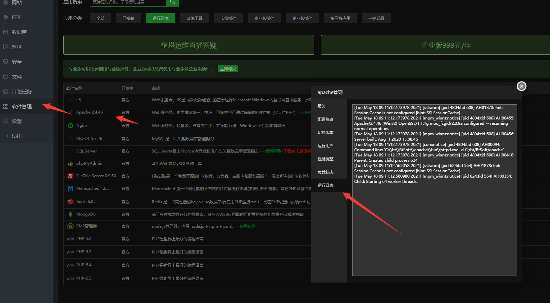This screenshot has height=303, width=550.
Task: Click Redis 6.0.5 software name
Action: [86, 202]
